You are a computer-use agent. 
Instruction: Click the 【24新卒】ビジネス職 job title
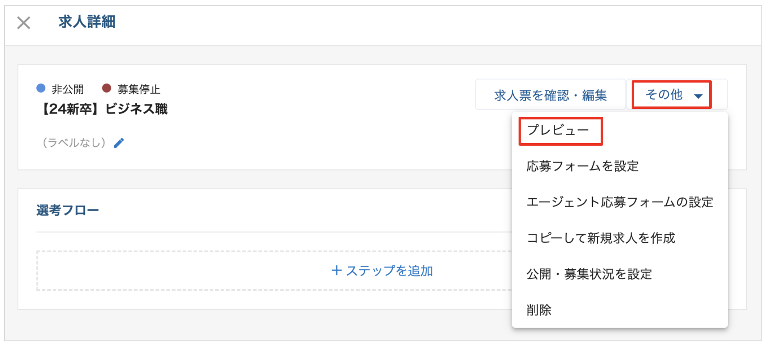[105, 109]
